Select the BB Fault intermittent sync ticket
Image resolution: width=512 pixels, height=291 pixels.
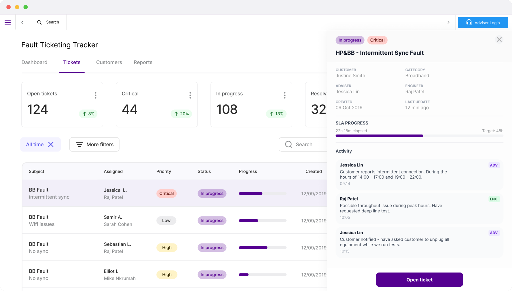coord(175,193)
